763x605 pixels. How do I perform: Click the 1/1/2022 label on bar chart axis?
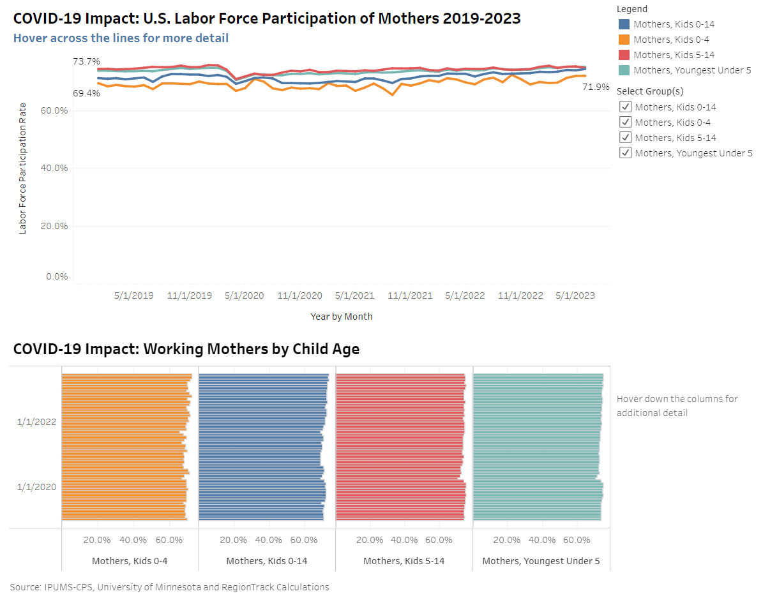coord(36,422)
